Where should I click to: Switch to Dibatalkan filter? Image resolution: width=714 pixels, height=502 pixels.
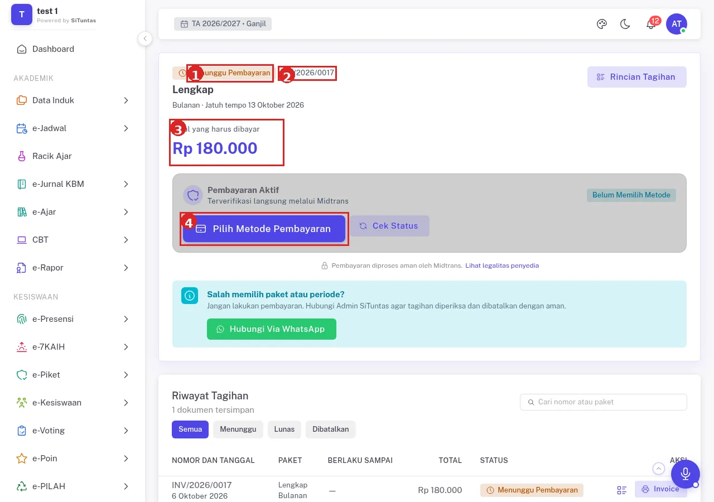(x=331, y=429)
